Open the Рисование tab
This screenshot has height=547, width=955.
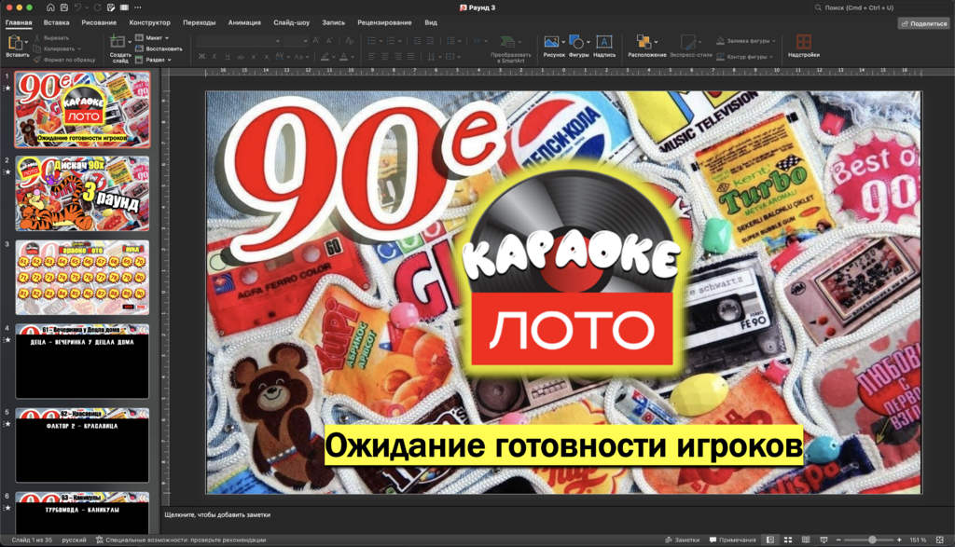click(99, 22)
